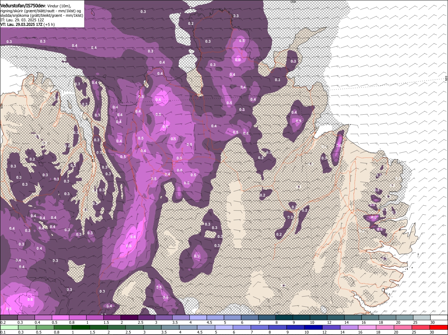
Task: Click the snow legend swatch for 12–14 mm
Action: click(x=336, y=318)
